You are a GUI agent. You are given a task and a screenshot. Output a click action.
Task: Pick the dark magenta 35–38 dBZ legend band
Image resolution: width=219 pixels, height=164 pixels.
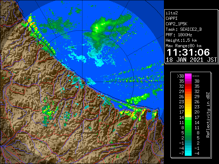(188, 81)
